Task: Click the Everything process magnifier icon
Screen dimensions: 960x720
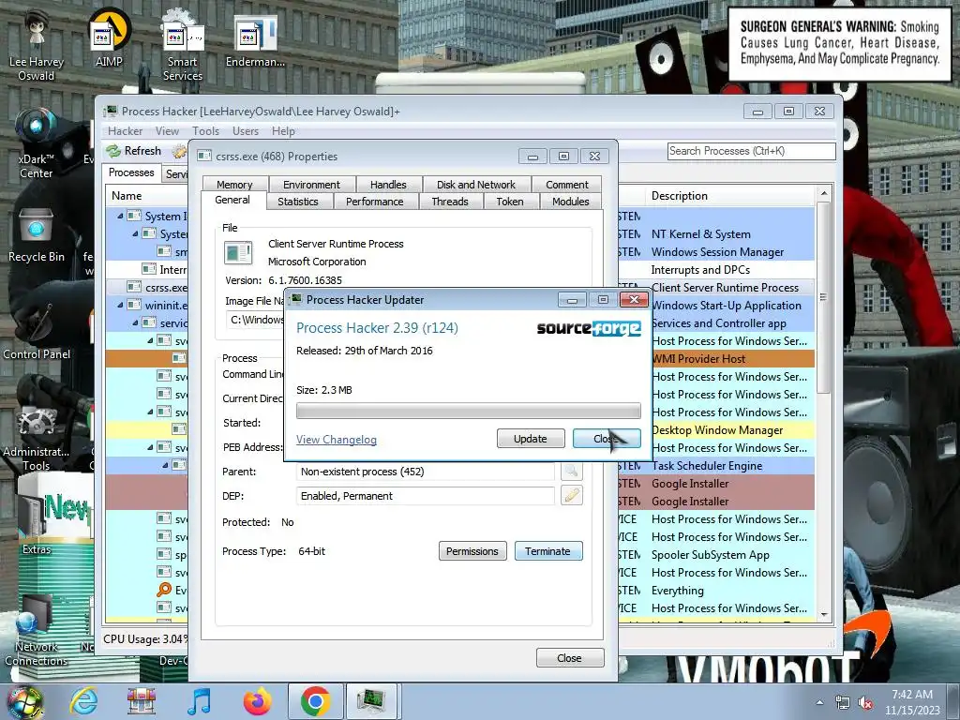Action: point(163,590)
